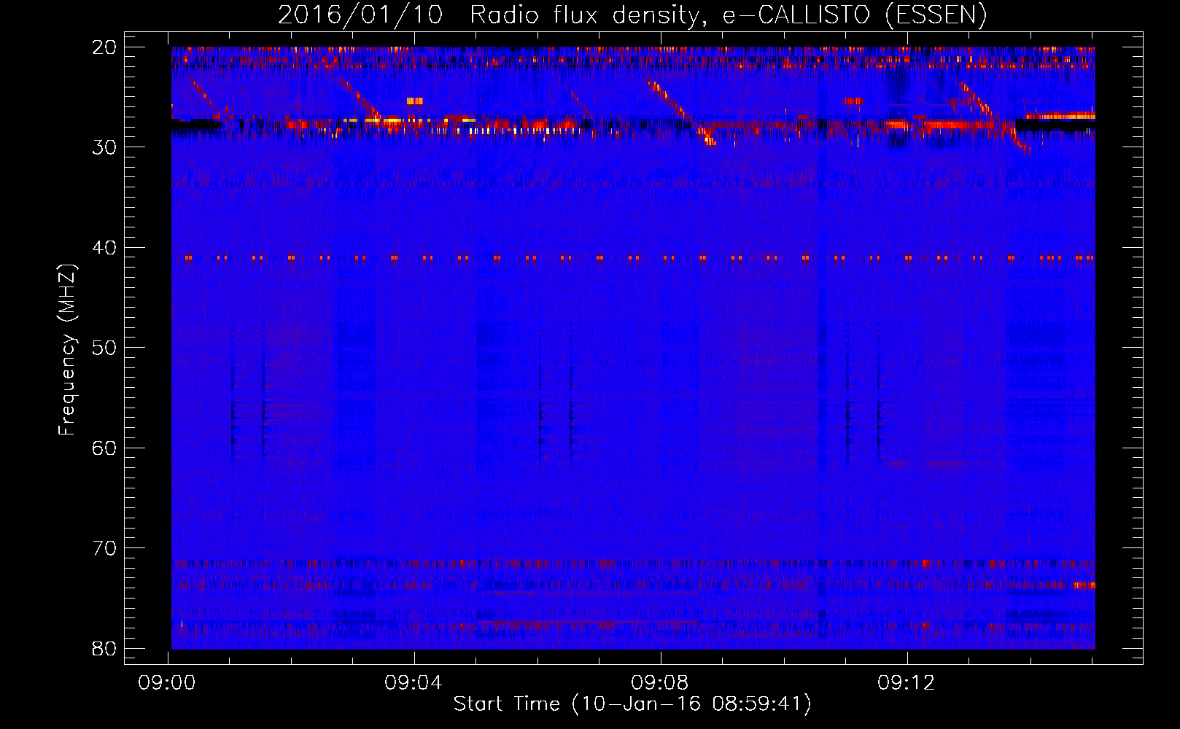Click the '30' frequency tick label
Screen dimensions: 1180x729
[105, 147]
